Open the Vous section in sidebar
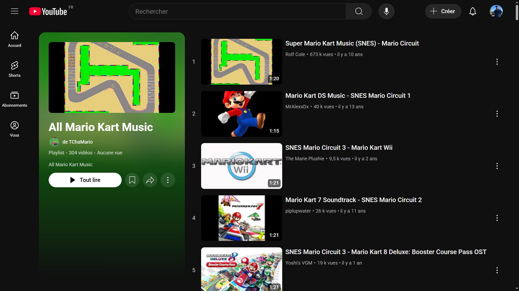Screen dimensions: 519x291 click(x=15, y=129)
